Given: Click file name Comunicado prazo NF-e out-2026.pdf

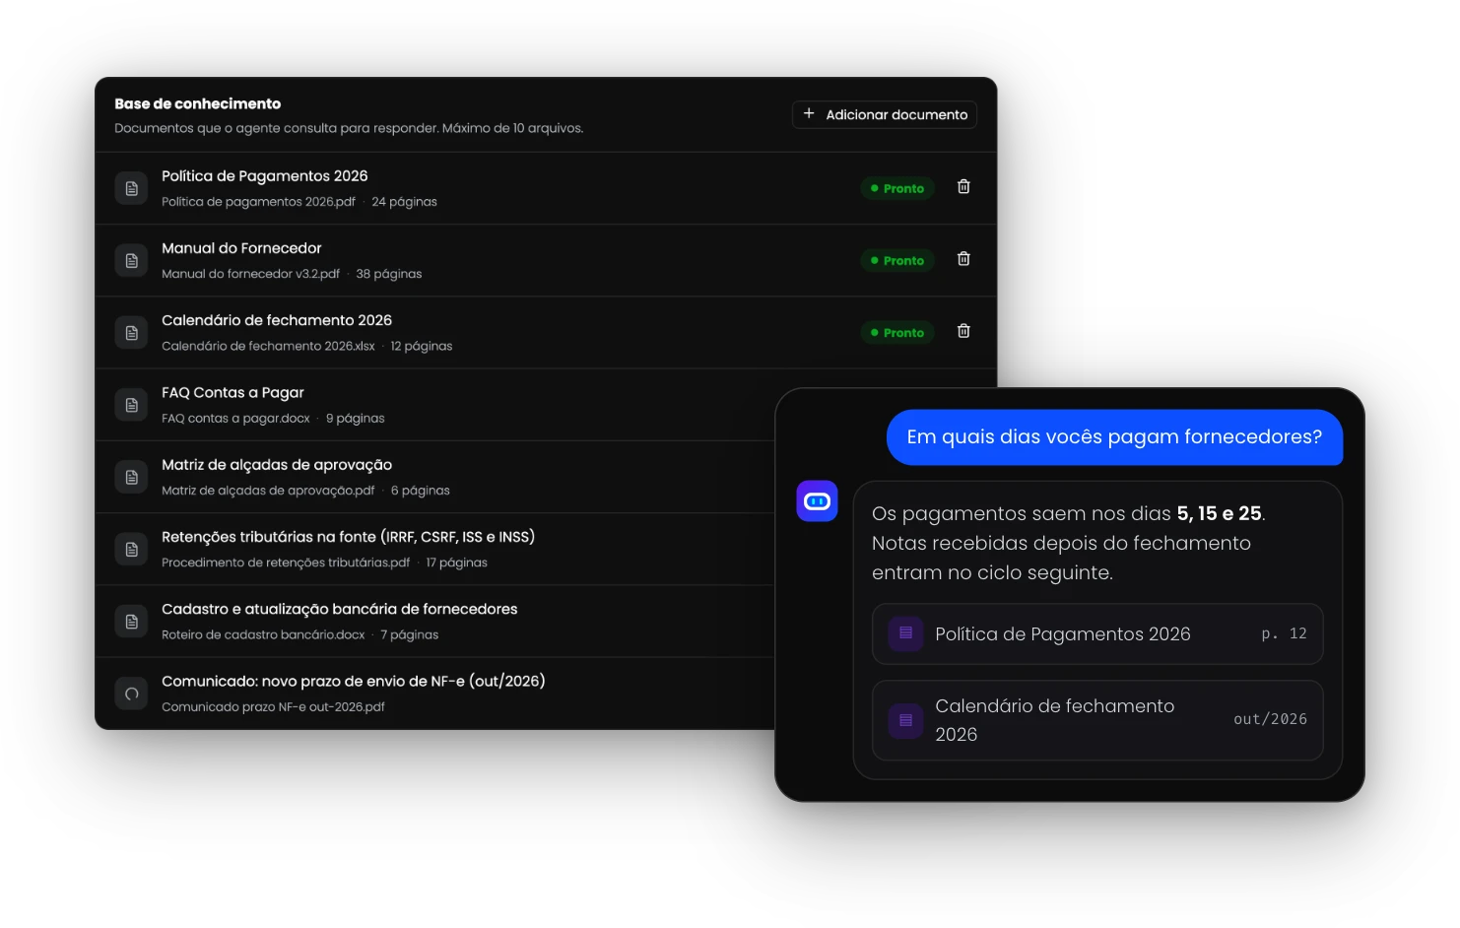Looking at the screenshot, I should click(x=273, y=707).
